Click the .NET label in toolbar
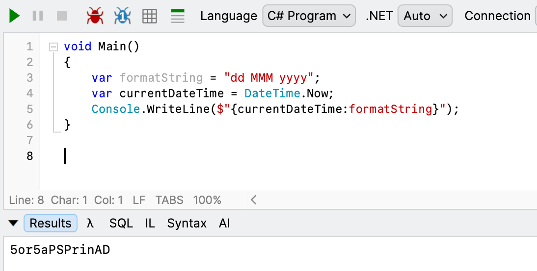 (379, 16)
